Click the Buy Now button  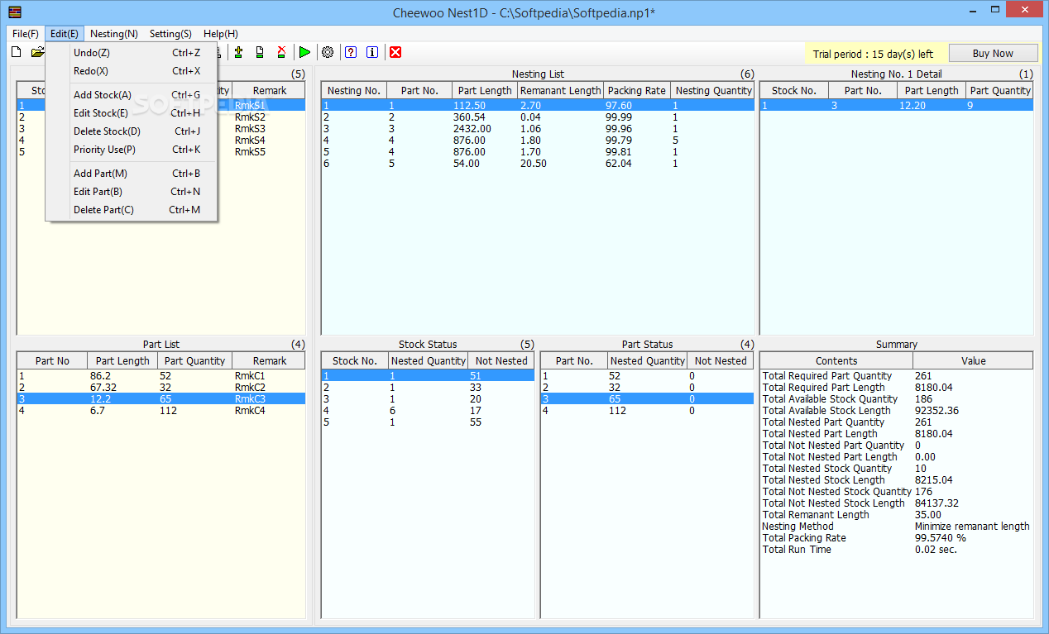coord(993,54)
